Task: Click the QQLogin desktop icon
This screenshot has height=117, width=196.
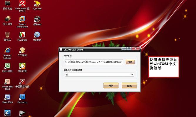Action: pos(37,20)
